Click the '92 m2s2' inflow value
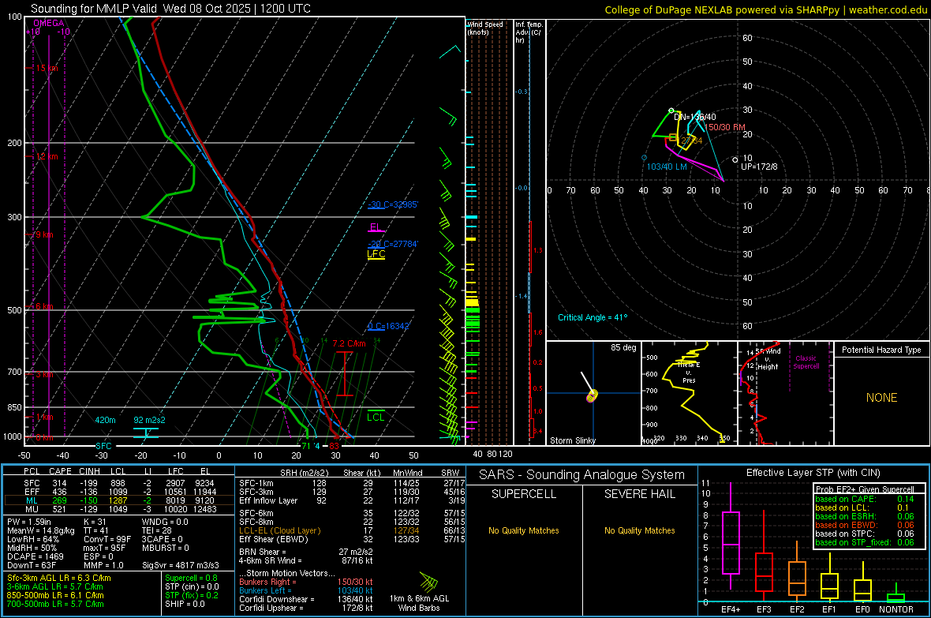The image size is (931, 618). 149,420
